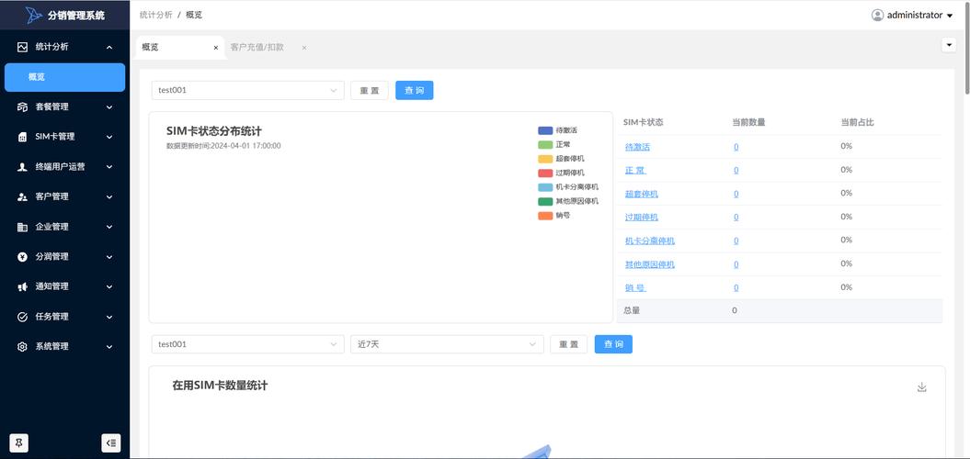970x459 pixels.
Task: Open the 近7天 time range dropdown
Action: pyautogui.click(x=447, y=344)
